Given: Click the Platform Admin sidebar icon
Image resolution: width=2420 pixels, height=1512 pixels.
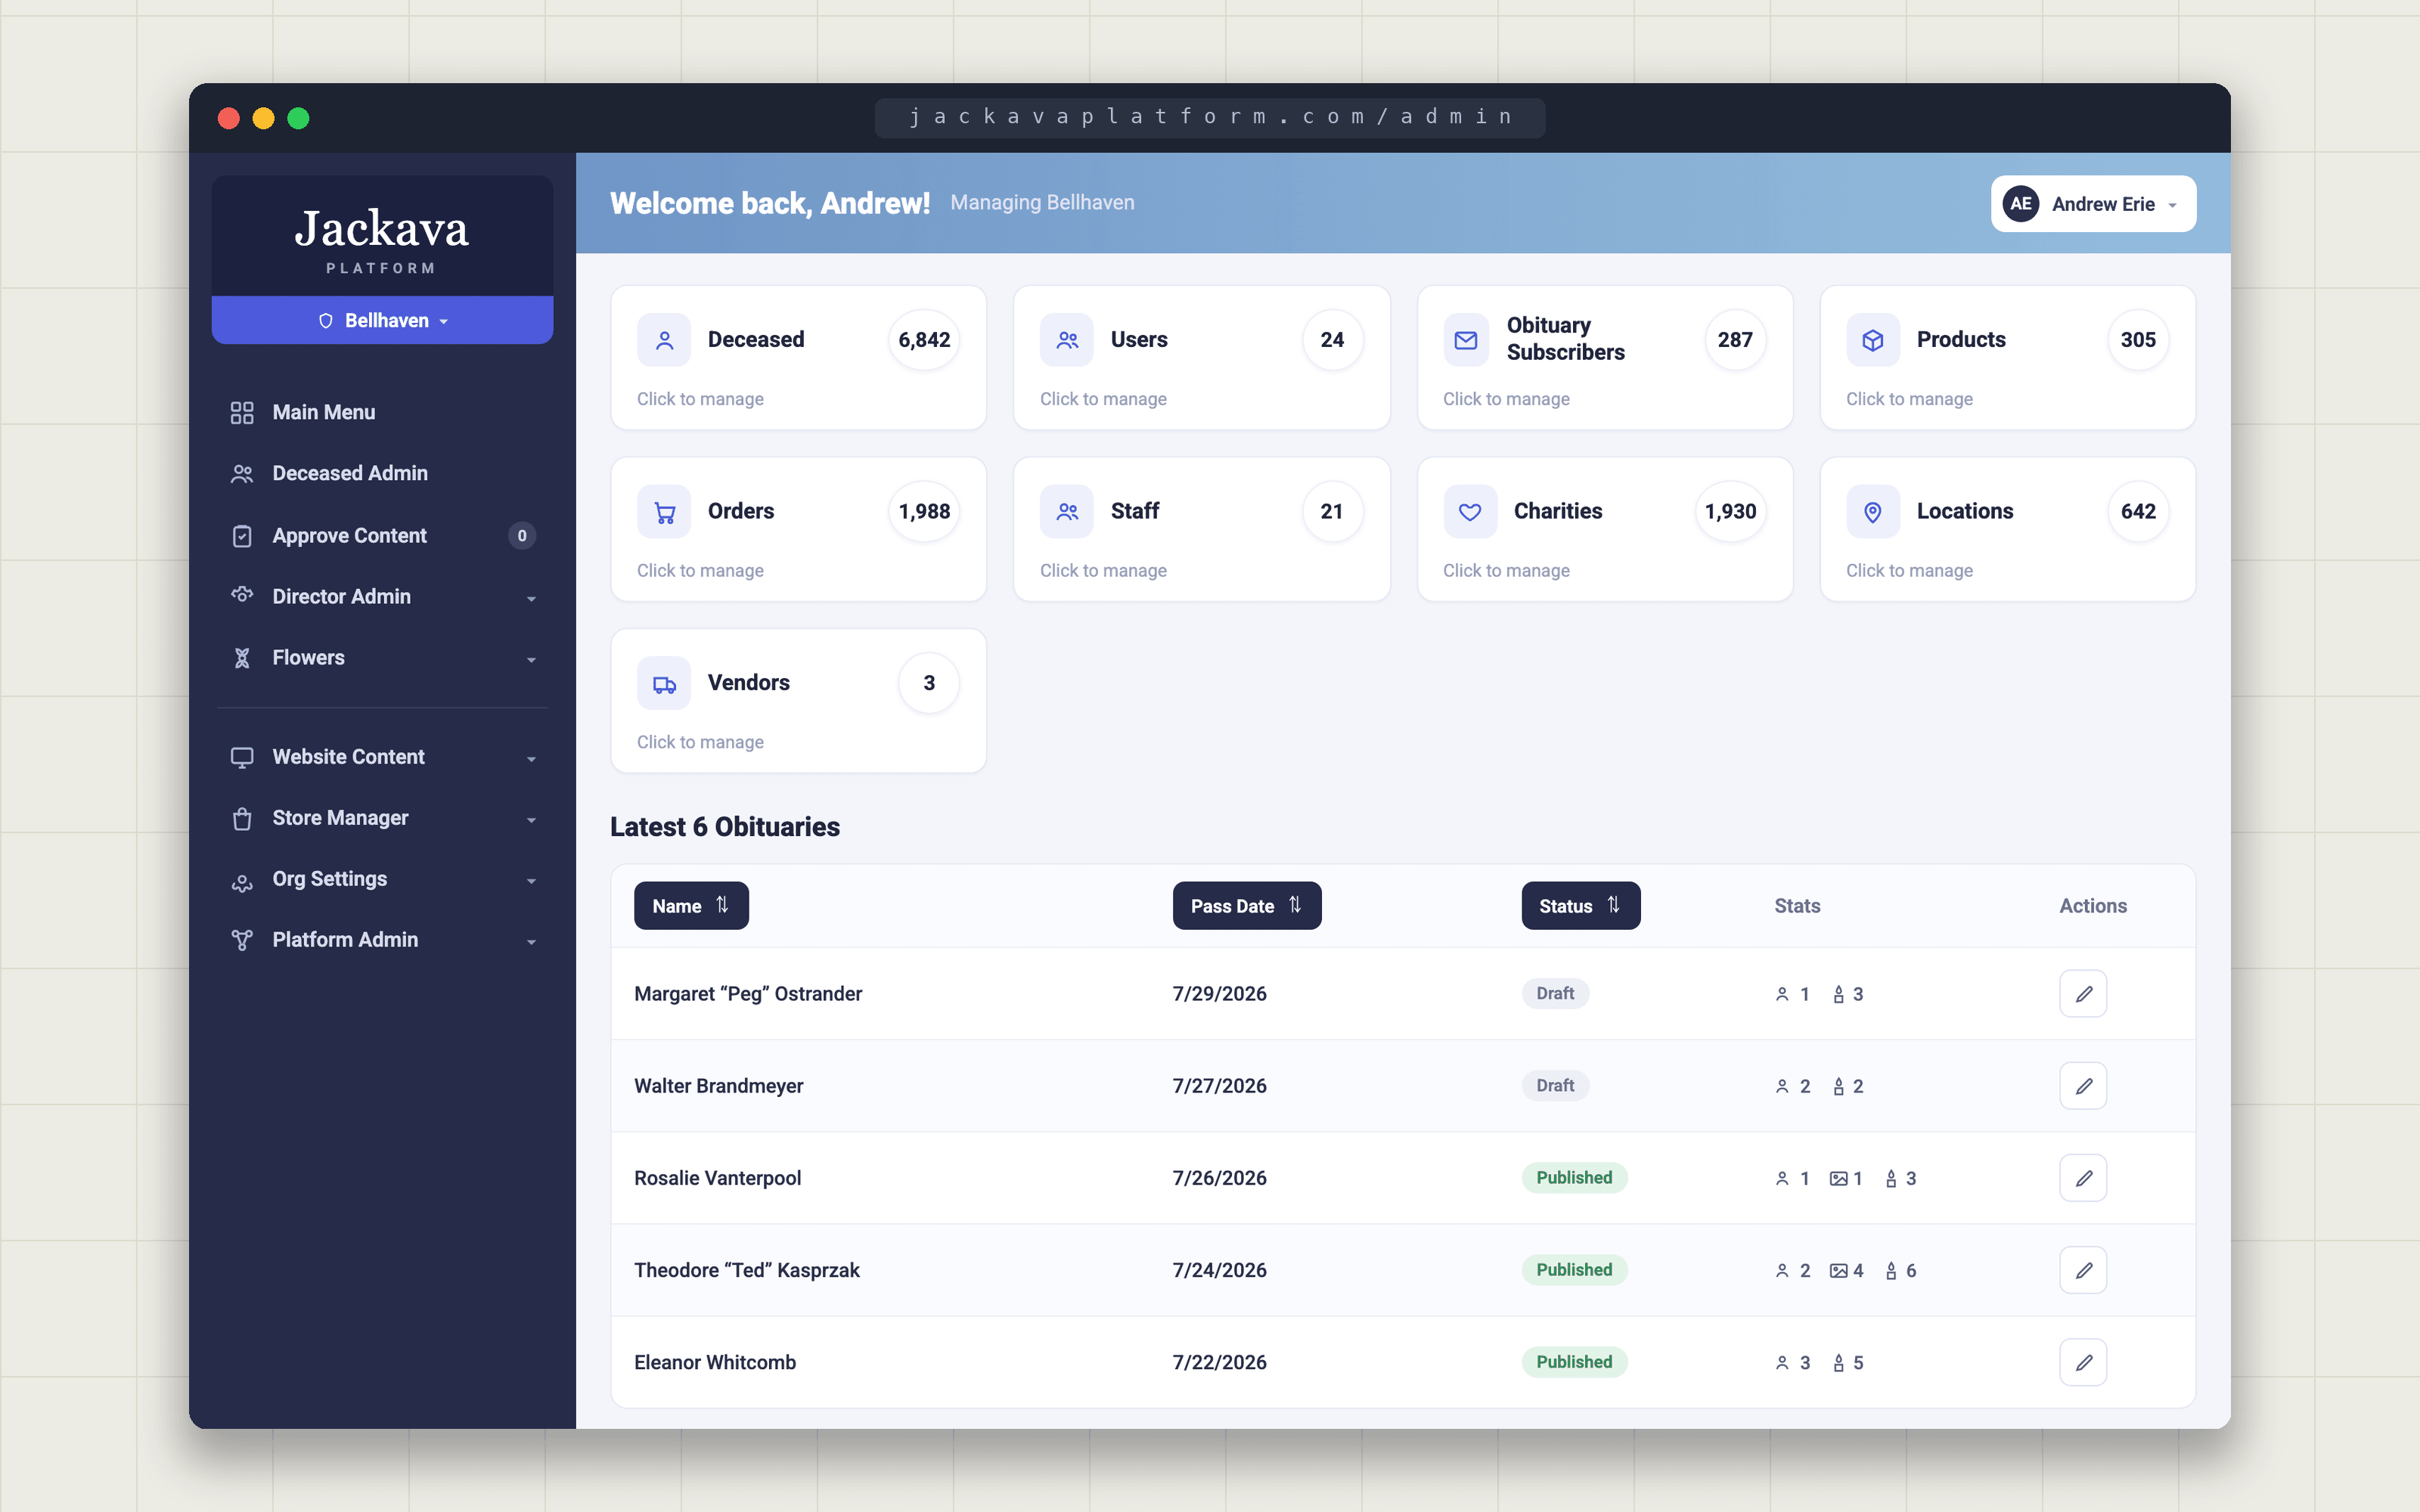Looking at the screenshot, I should point(242,940).
